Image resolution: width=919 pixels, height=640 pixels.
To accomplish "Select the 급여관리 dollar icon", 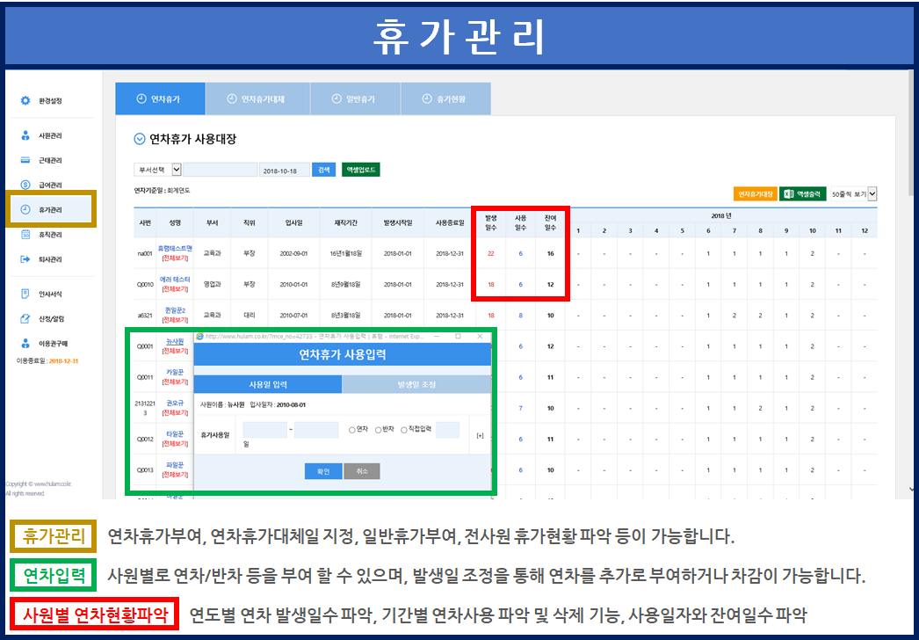I will tap(25, 185).
